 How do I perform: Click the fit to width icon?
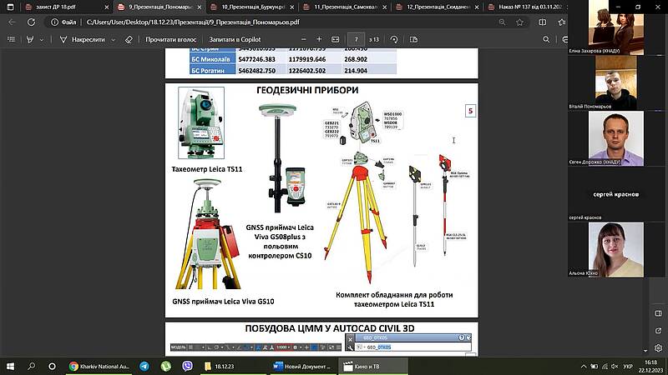336,39
